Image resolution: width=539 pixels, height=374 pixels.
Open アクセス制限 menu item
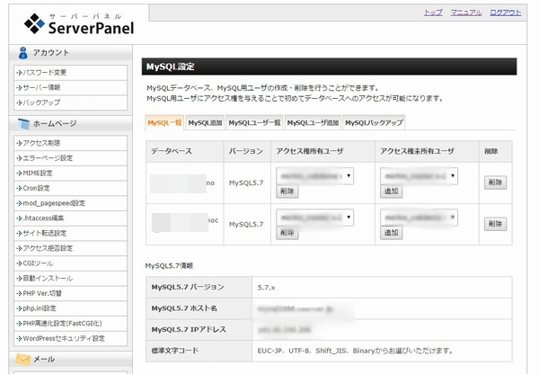pyautogui.click(x=70, y=143)
